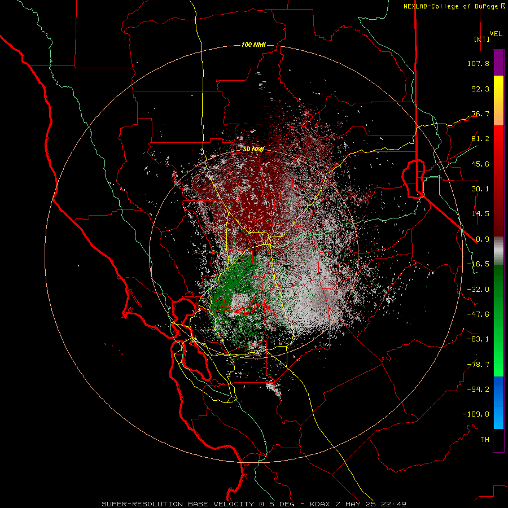Select the -63.1 velocity scale value

(x=478, y=339)
